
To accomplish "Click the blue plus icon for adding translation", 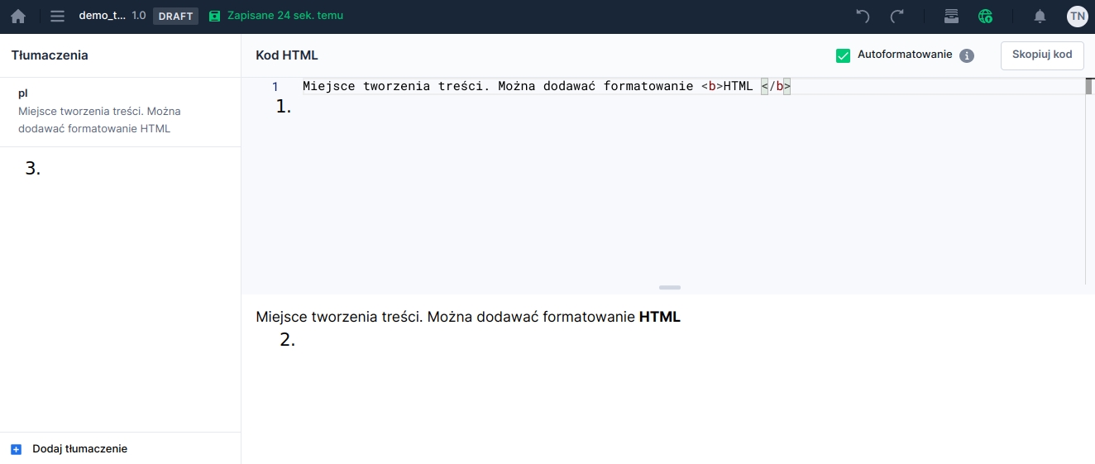I will tap(17, 449).
